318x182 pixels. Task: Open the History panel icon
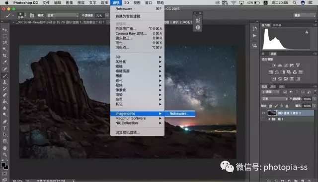(255, 29)
